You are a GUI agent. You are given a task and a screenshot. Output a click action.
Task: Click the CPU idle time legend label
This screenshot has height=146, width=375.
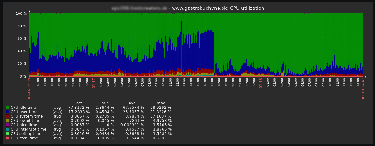click(x=23, y=108)
